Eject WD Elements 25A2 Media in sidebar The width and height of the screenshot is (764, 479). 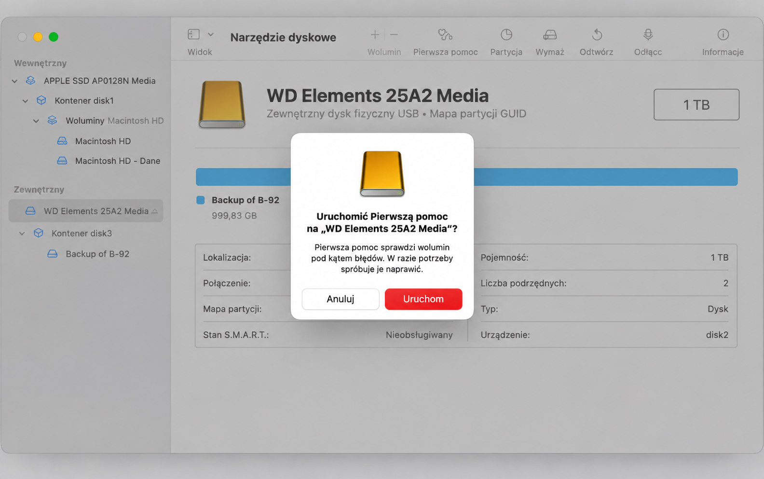[155, 211]
